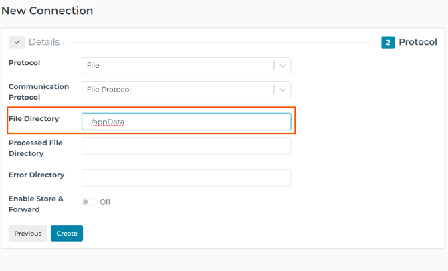Click the Create button
448x271 pixels.
[x=67, y=234]
